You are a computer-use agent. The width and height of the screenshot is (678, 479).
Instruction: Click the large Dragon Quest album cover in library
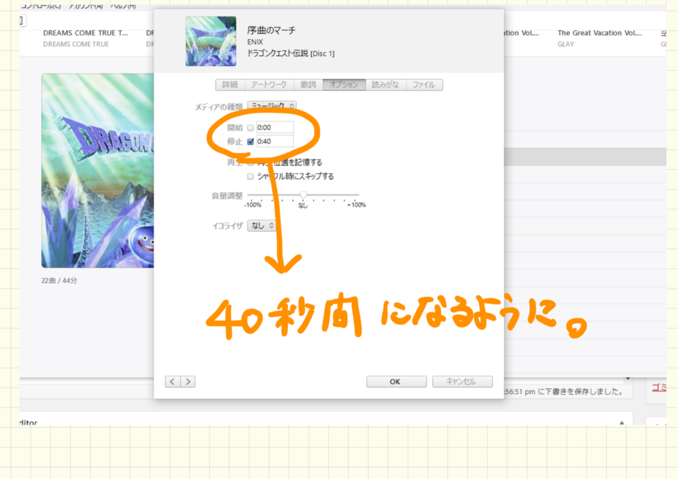pyautogui.click(x=98, y=171)
